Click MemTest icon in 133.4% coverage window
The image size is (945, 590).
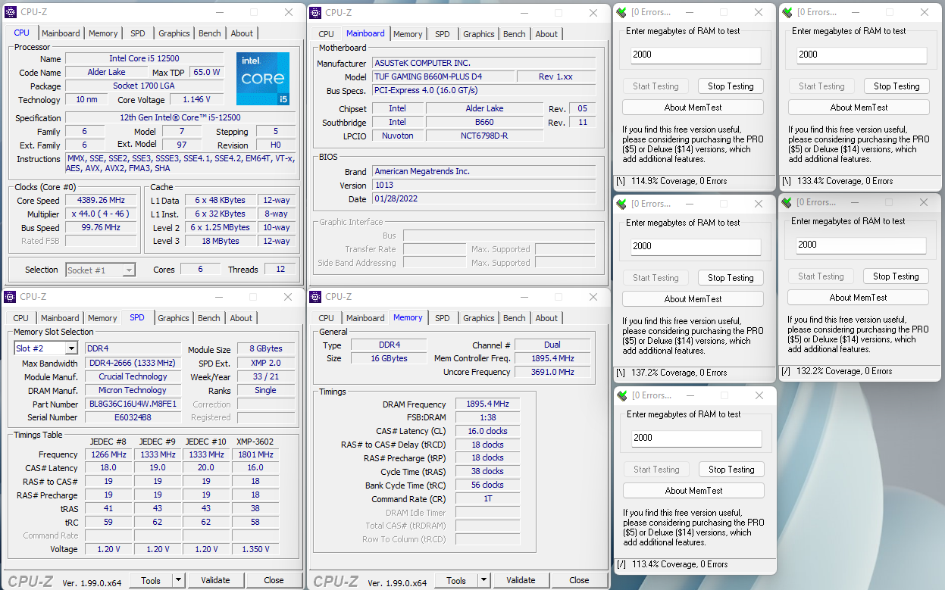[787, 12]
